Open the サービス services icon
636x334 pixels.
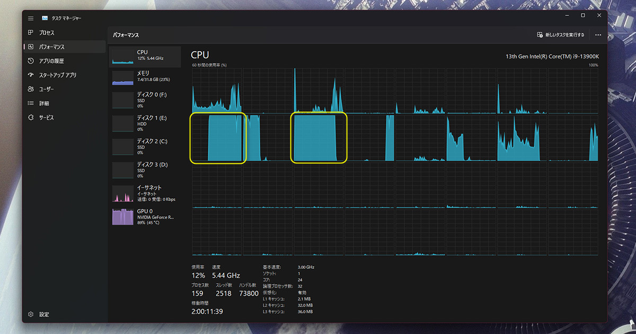pos(31,118)
